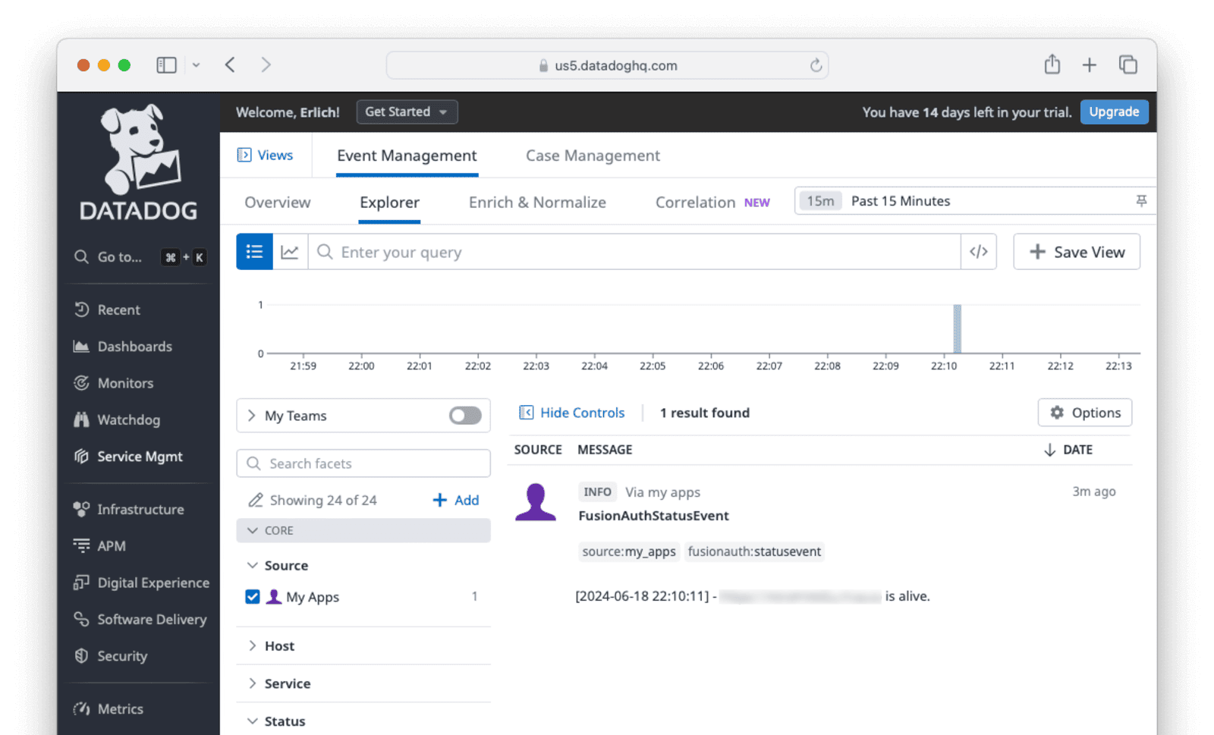Click Add to add a facet
1214x735 pixels.
(456, 501)
